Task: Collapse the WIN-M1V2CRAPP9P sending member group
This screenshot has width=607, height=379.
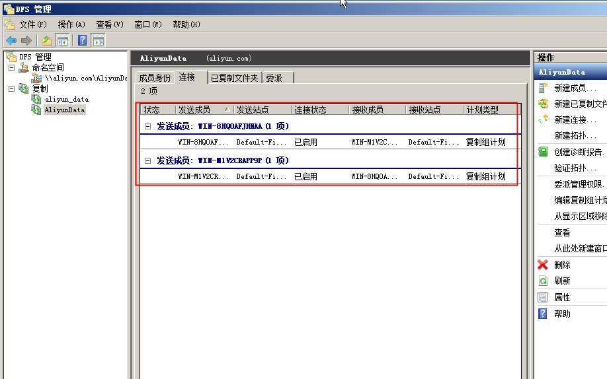Action: pos(148,160)
